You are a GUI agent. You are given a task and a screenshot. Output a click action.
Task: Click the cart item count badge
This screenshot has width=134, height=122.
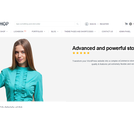click(130, 24)
